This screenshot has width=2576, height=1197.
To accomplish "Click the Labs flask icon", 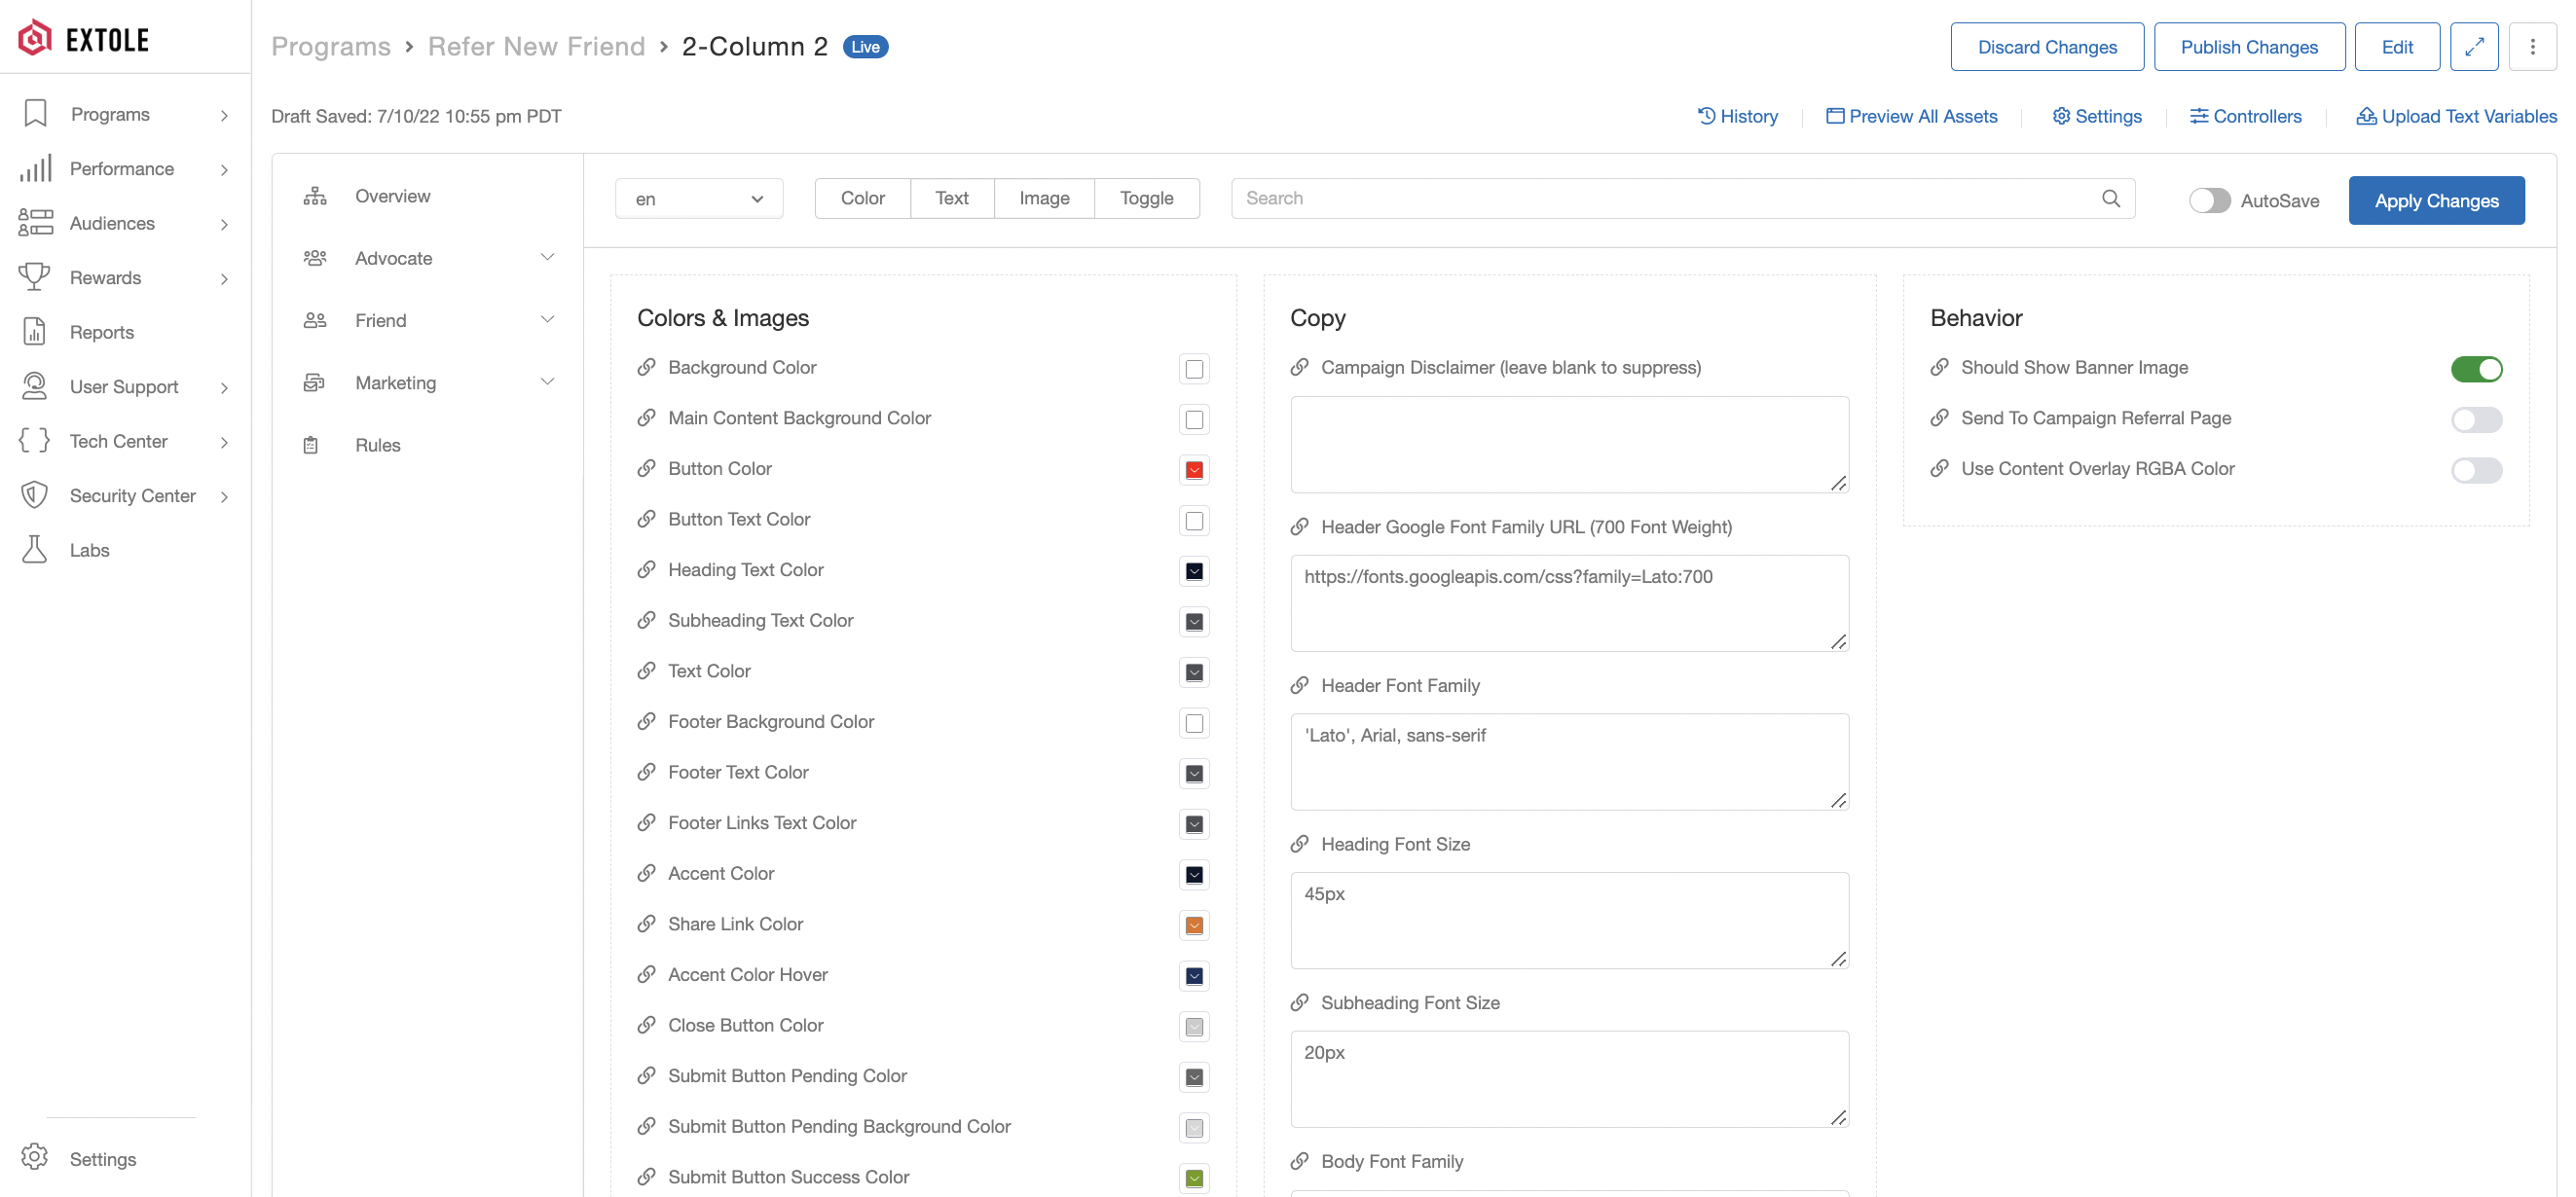I will click(35, 550).
